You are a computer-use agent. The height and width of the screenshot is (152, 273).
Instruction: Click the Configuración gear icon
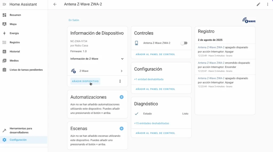coord(4,140)
